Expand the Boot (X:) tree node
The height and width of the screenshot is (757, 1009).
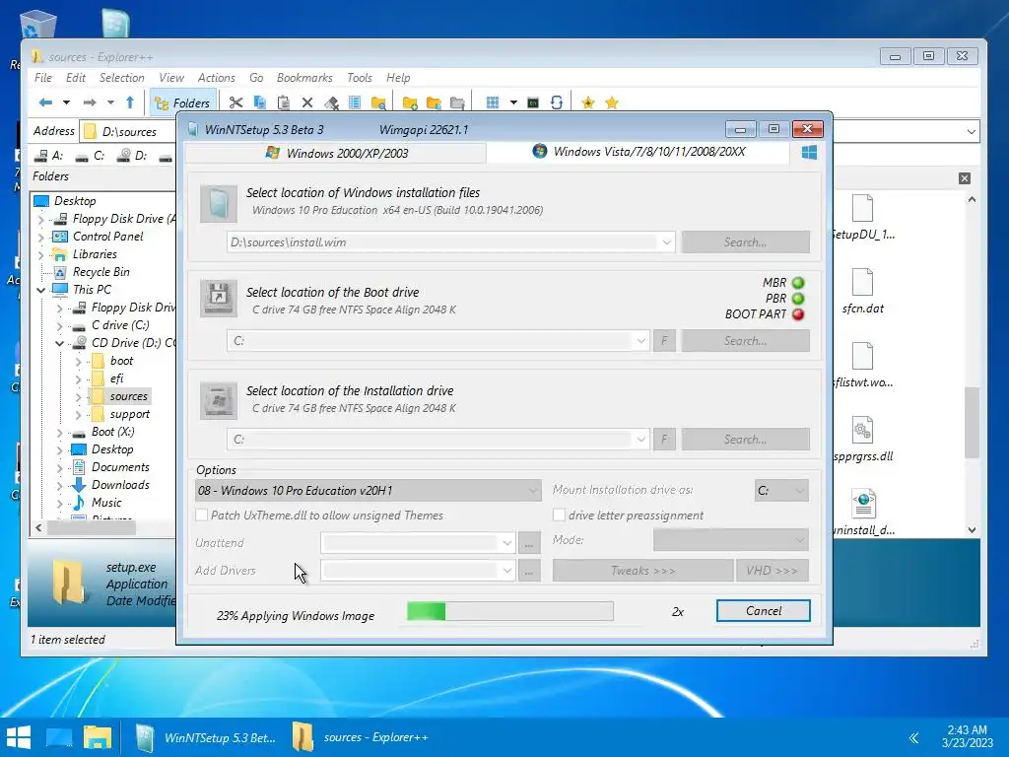(59, 432)
